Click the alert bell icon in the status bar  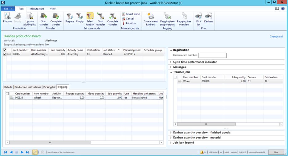click(202, 152)
